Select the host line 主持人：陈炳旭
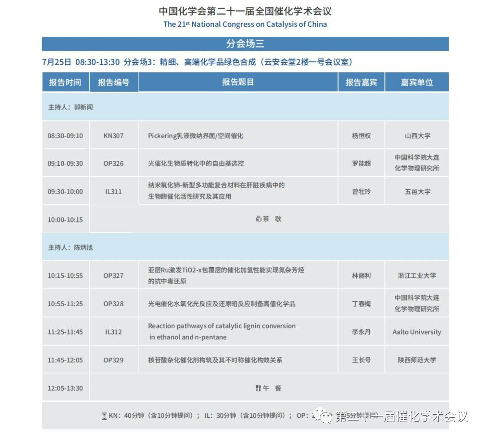Screen dimensions: 484x438 click(70, 247)
